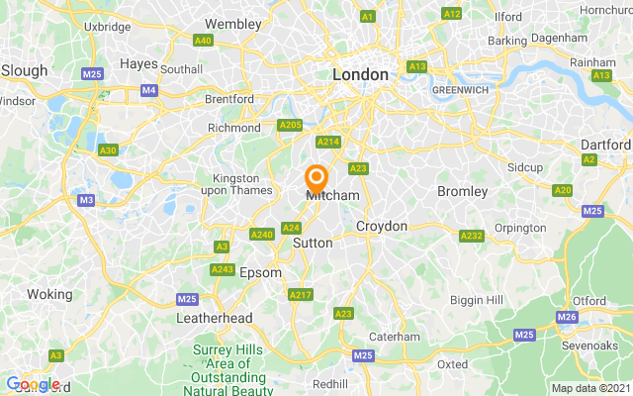The image size is (633, 396).
Task: Select Surrey Hills Area of Outstanding Natural Beauty
Action: point(228,369)
